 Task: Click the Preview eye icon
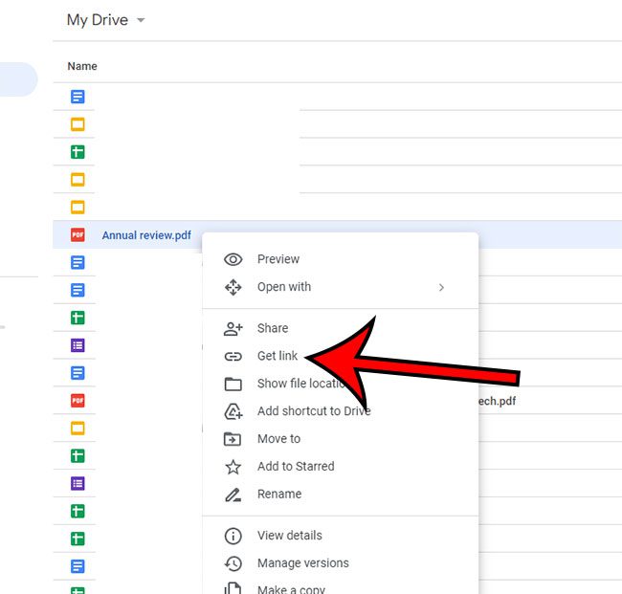(x=233, y=259)
